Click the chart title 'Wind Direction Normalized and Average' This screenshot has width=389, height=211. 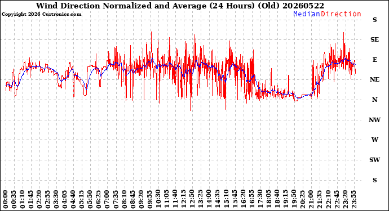point(121,6)
